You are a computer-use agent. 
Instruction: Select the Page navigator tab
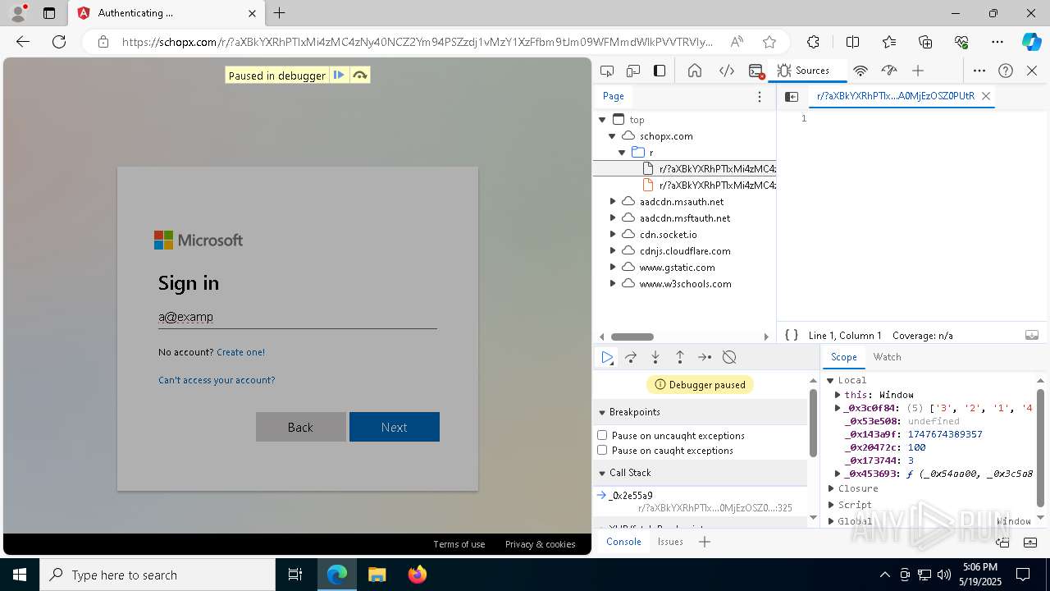tap(614, 96)
